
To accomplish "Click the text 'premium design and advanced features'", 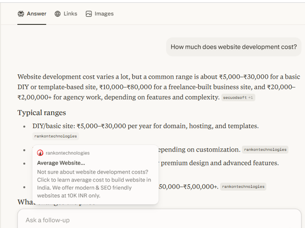I will [x=220, y=163].
